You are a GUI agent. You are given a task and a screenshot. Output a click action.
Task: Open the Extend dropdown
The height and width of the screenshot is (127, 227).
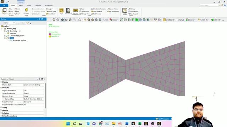coord(191,20)
